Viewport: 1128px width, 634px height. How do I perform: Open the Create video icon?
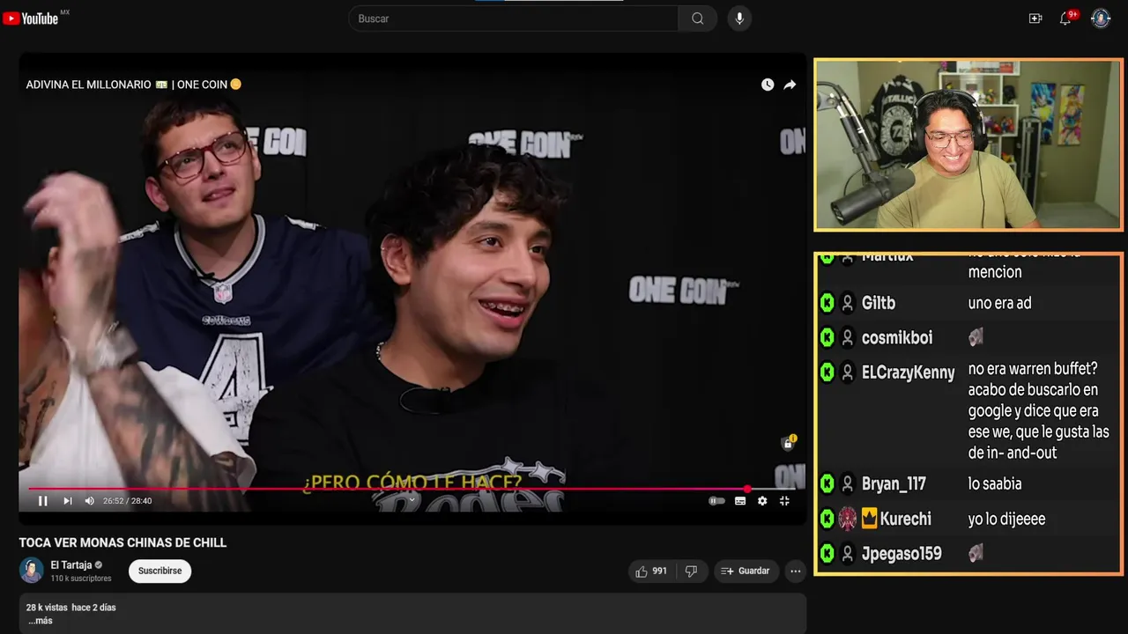1035,18
